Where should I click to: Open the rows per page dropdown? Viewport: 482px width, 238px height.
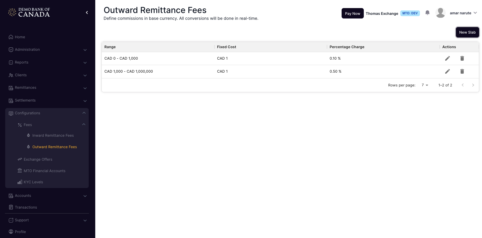coord(425,85)
